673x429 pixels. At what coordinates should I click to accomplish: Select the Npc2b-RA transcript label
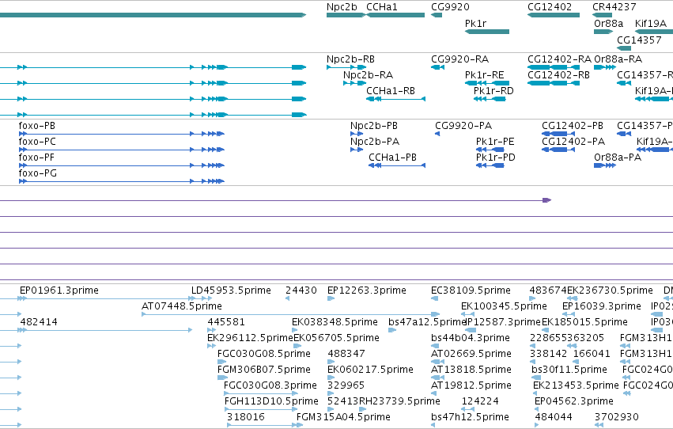[368, 75]
